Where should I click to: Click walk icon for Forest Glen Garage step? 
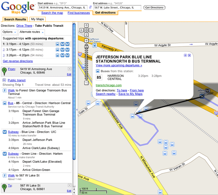point(5,90)
